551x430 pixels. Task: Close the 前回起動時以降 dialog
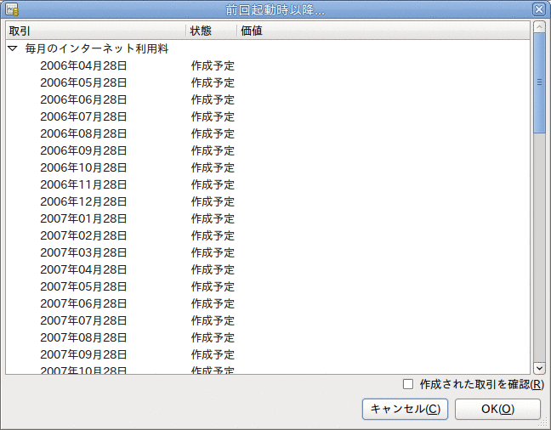539,9
